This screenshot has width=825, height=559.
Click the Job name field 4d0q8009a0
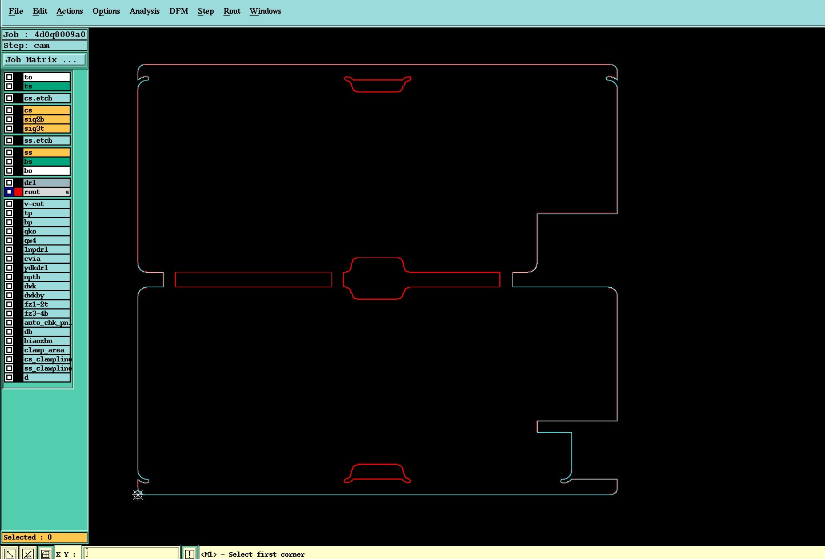pos(45,34)
